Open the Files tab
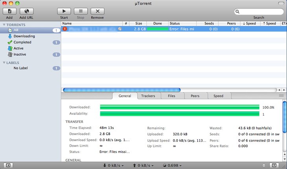This screenshot has width=287, height=169. point(171,96)
